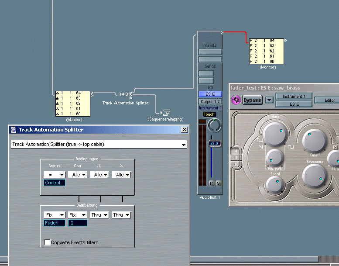Viewport: 339px width, 266px height.
Task: Open the Cha 'Alle' condition dropdown
Action: pos(78,175)
